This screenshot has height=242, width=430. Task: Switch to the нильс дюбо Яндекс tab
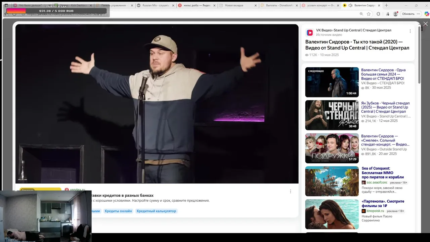[197, 5]
